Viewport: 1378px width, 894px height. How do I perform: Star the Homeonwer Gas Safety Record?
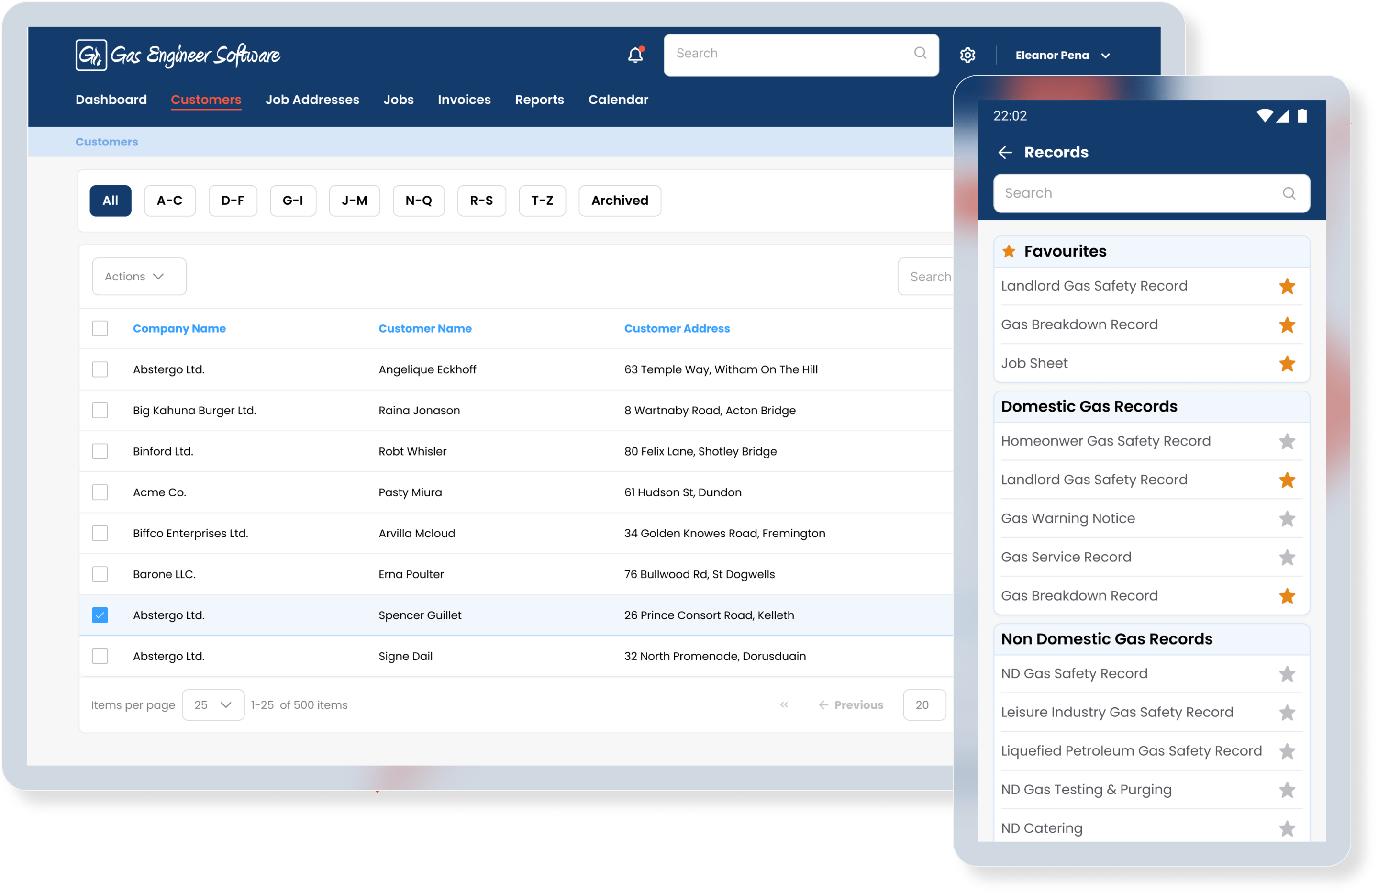click(x=1287, y=441)
